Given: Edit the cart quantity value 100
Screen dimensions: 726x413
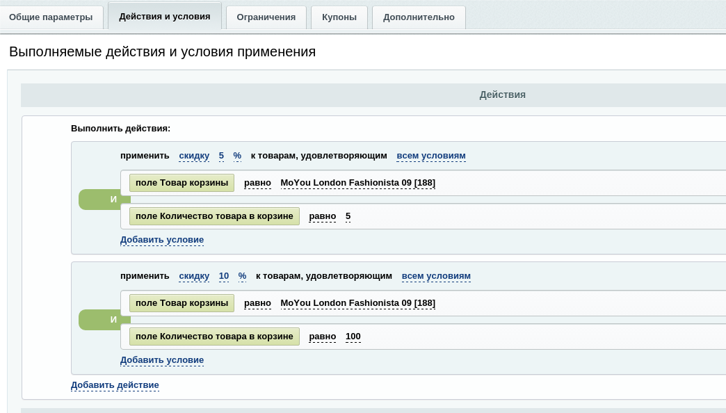Looking at the screenshot, I should pos(353,337).
